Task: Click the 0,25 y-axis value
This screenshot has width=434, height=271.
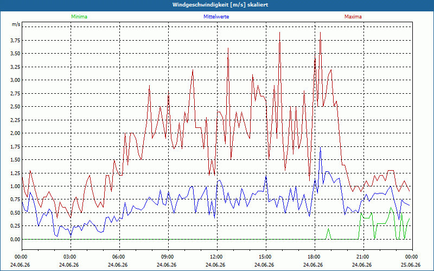Action: click(15, 226)
